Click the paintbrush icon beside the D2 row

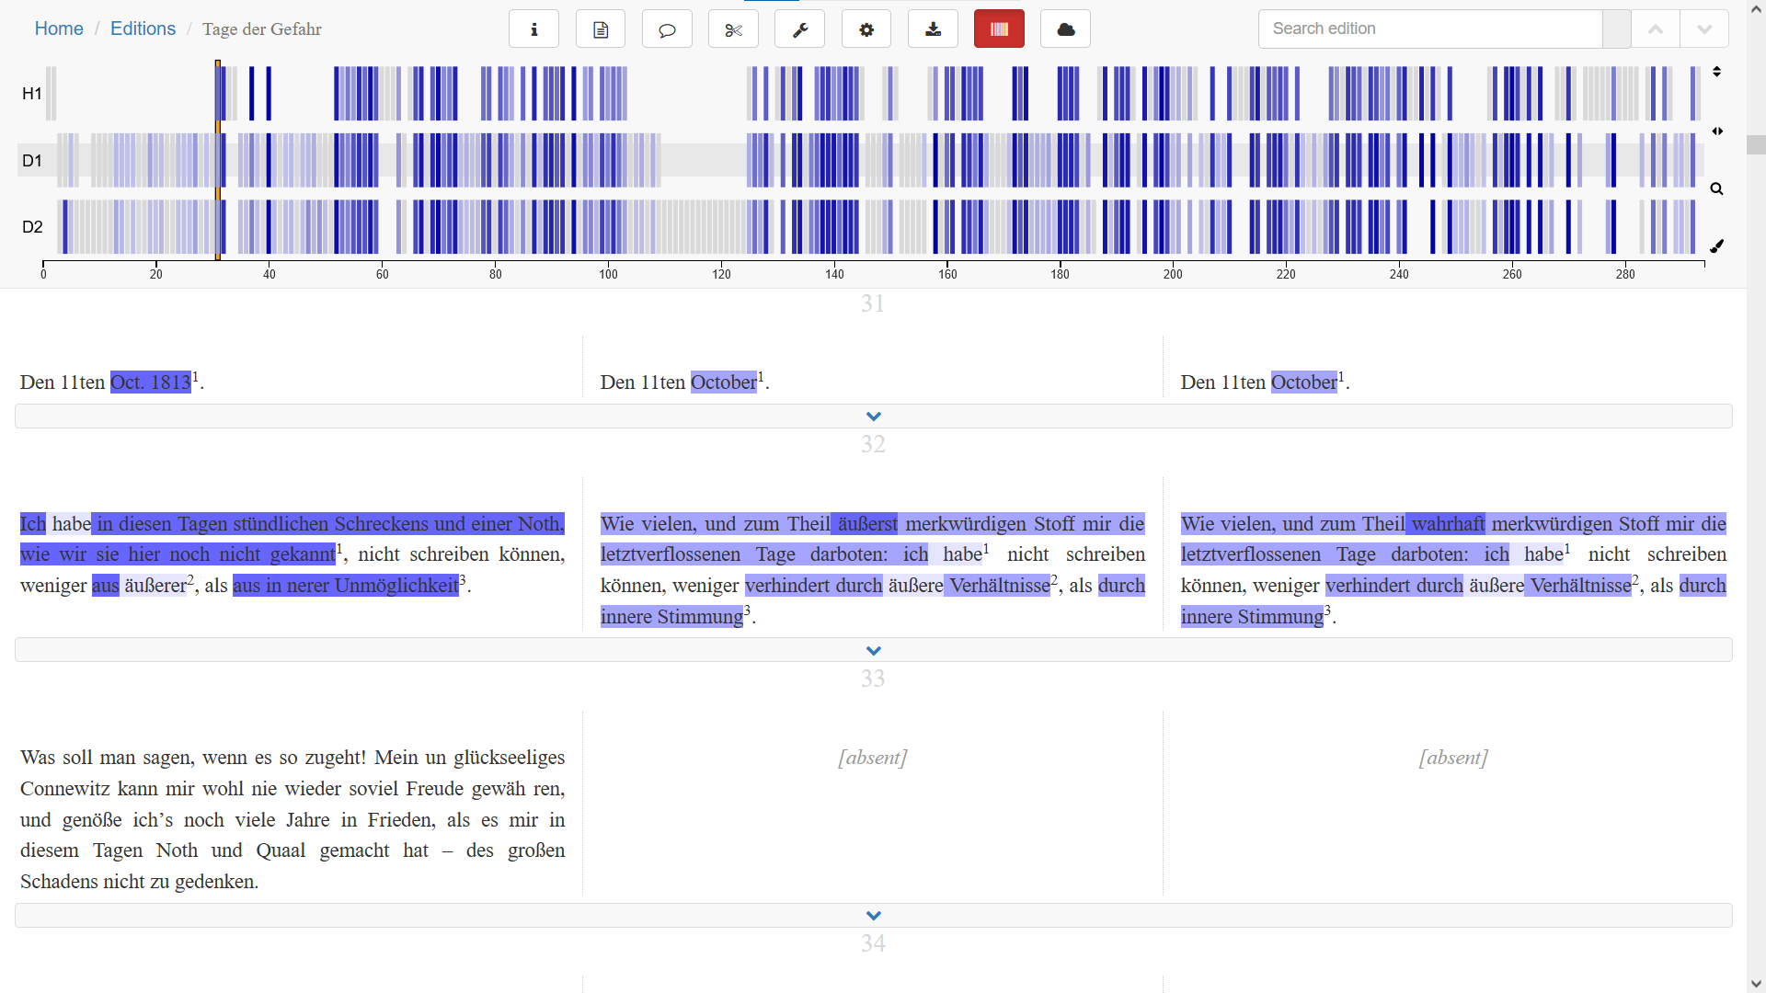[1716, 246]
